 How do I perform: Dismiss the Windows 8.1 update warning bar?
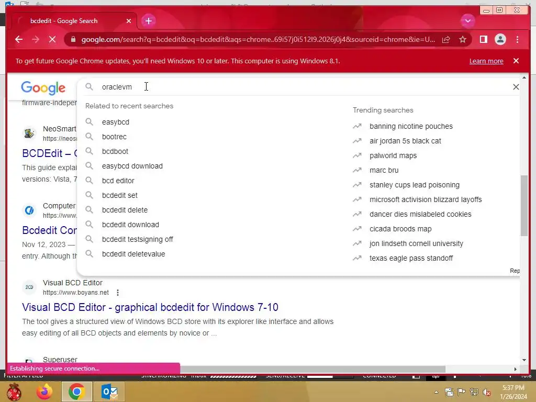click(x=516, y=61)
